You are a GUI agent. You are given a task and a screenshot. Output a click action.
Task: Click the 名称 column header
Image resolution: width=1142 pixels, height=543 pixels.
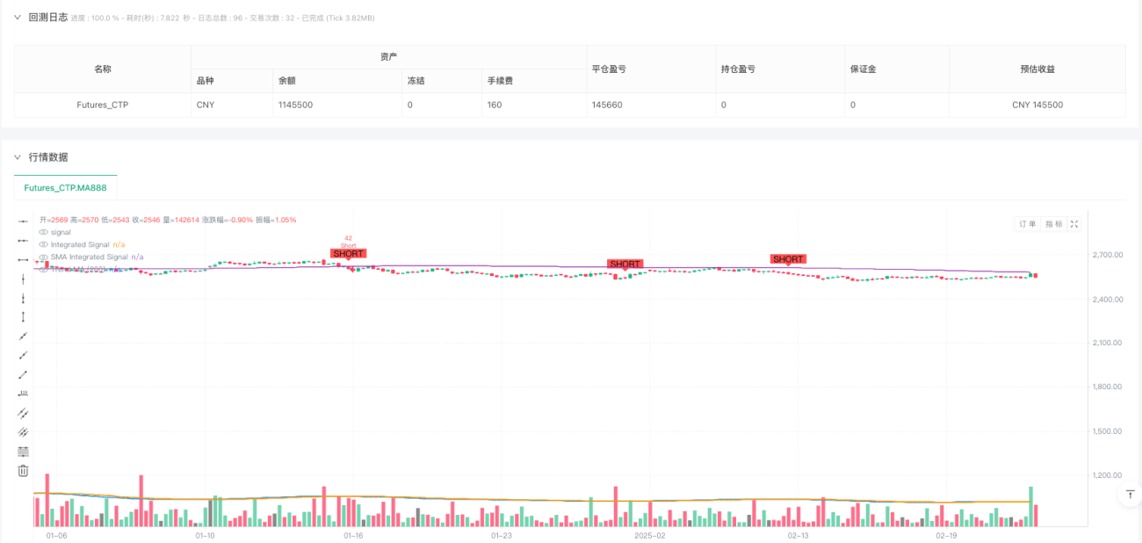[x=103, y=69]
